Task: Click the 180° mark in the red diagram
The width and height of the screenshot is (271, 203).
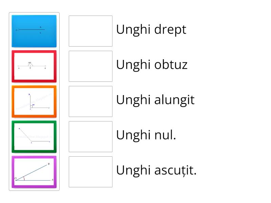Action: click(29, 63)
